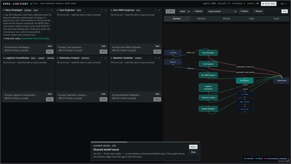Select the snowflake data source node

pyautogui.click(x=173, y=53)
